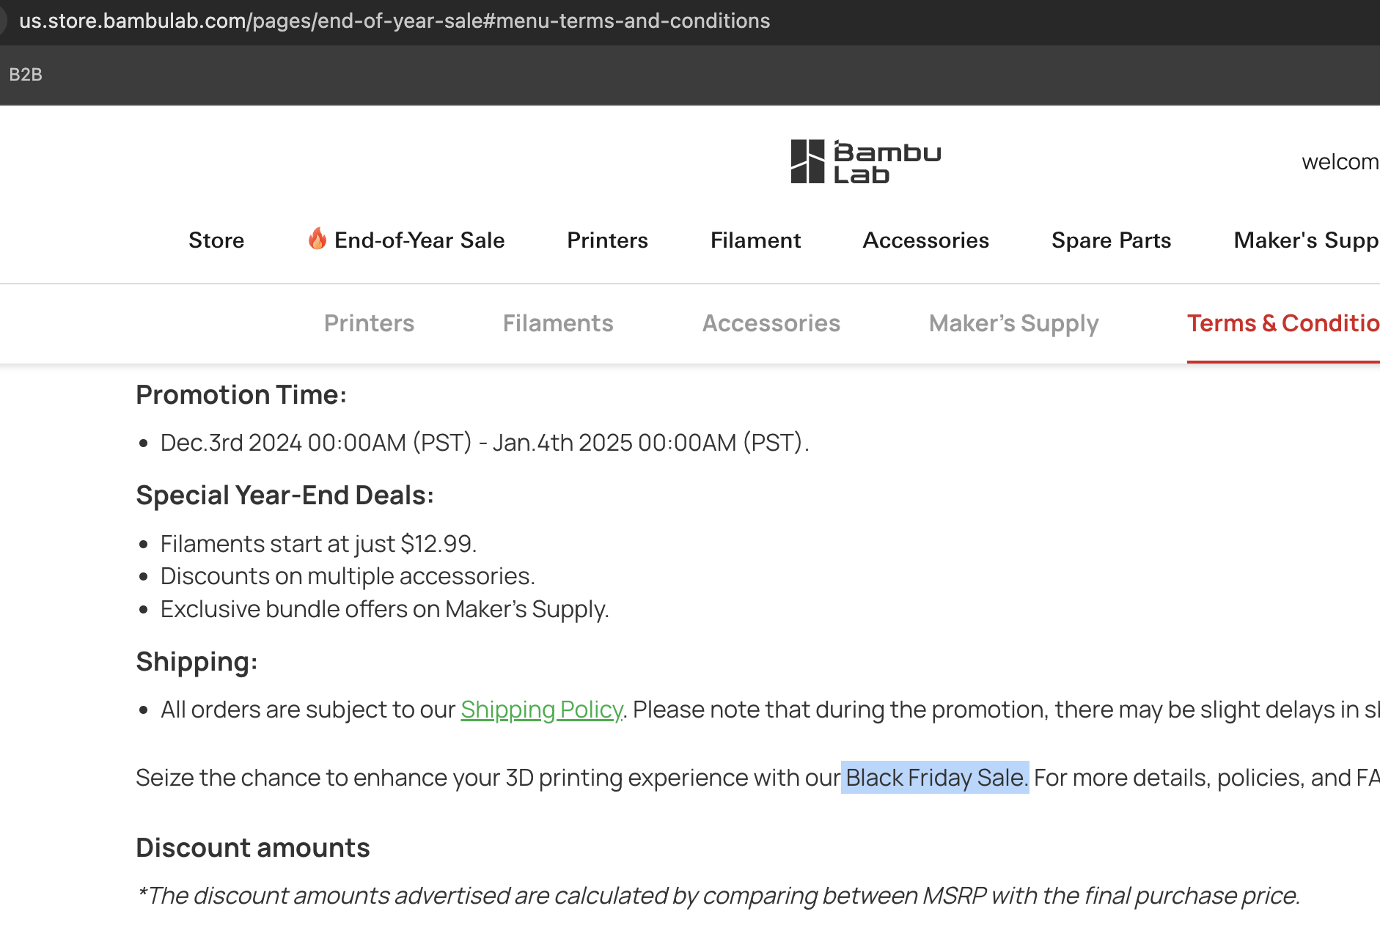Click the welcome account text
Image resolution: width=1380 pixels, height=925 pixels.
tap(1340, 162)
